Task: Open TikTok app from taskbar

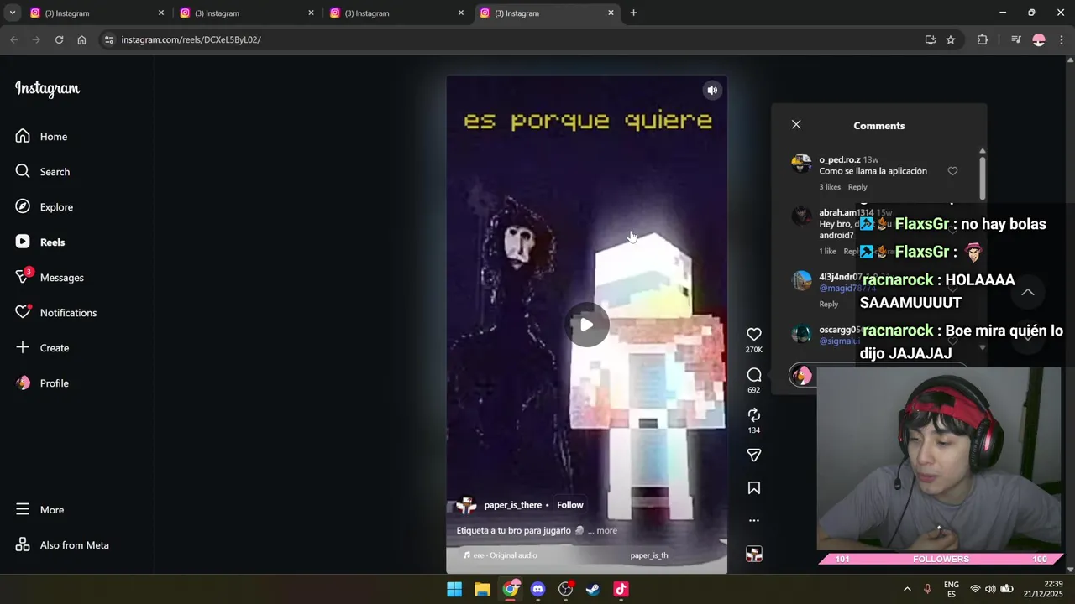Action: [x=621, y=589]
